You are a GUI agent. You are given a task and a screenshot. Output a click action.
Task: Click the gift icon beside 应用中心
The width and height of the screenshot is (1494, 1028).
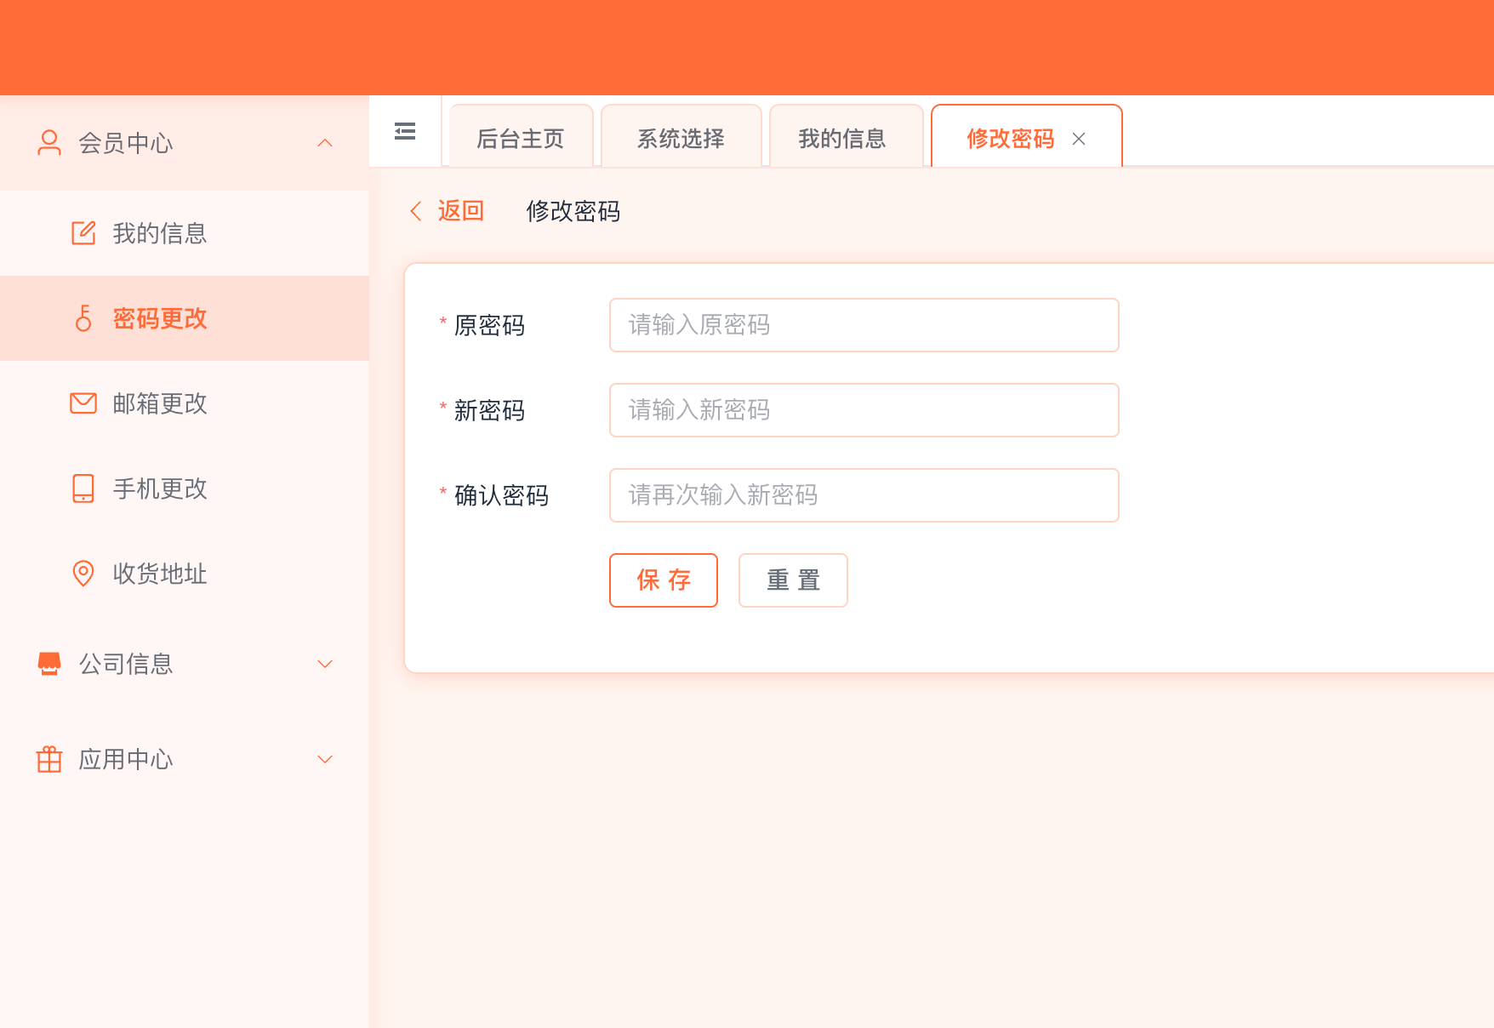49,759
